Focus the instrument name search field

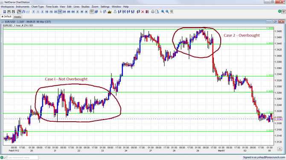23,157
